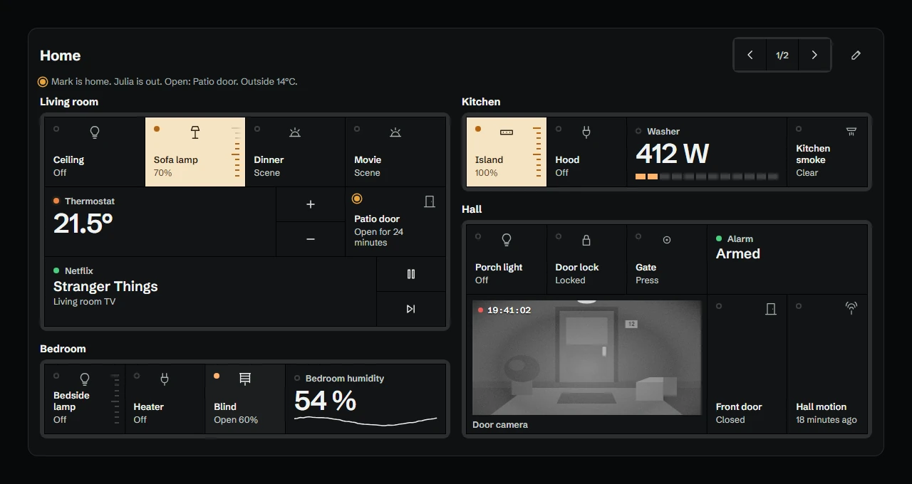This screenshot has height=484, width=912.
Task: Click the Gate button icon
Action: 667,240
